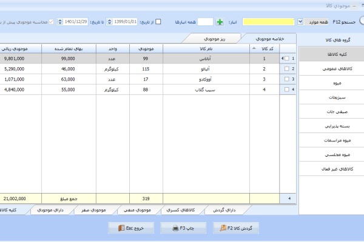Select the کلیه کالاها product group
This screenshot has width=364, height=242.
pyautogui.click(x=332, y=54)
